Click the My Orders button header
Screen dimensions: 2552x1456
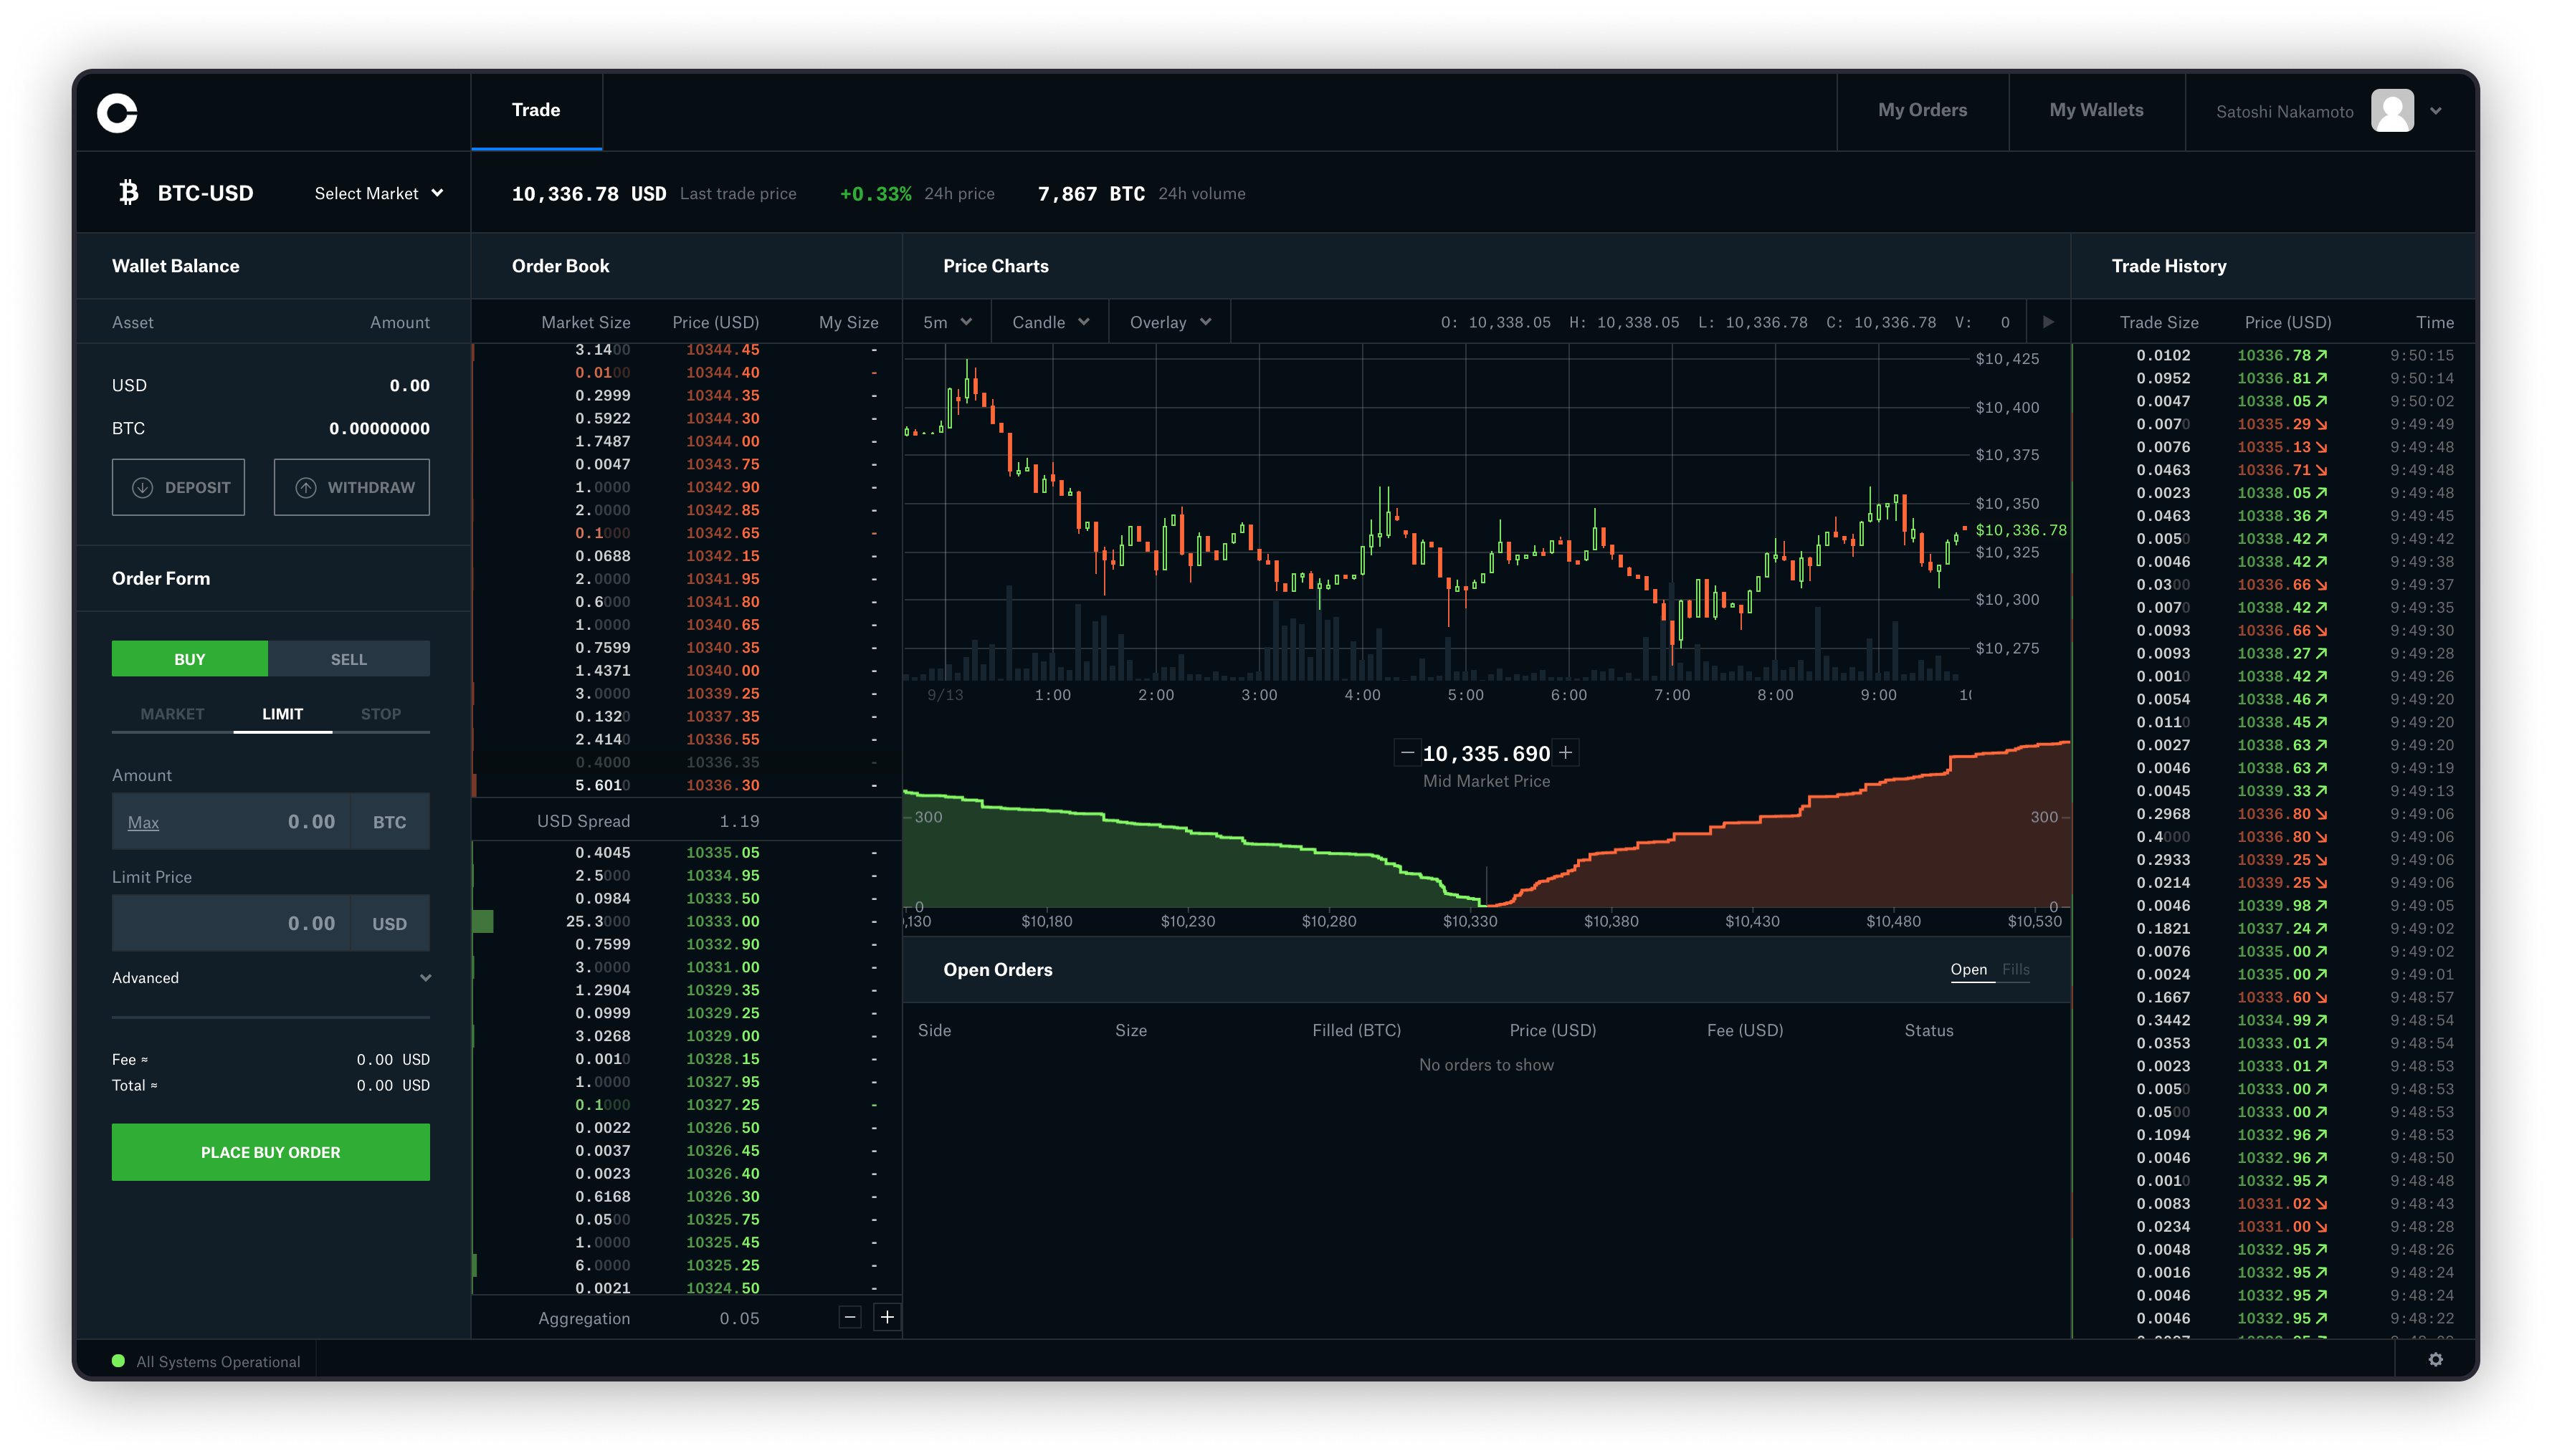coord(1923,109)
